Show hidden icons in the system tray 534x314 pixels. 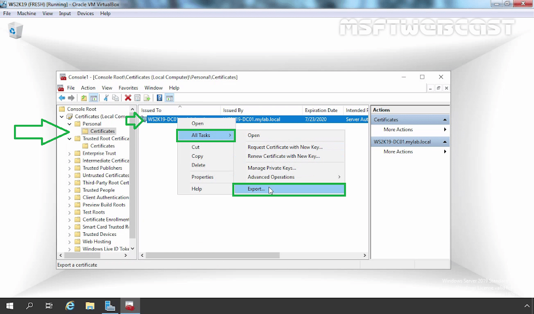pyautogui.click(x=527, y=306)
